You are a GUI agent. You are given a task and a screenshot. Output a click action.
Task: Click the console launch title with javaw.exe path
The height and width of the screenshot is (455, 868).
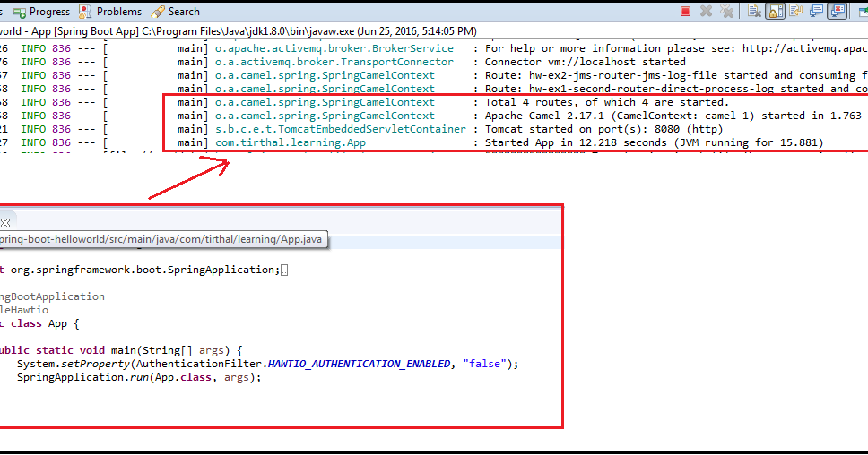coord(238,31)
